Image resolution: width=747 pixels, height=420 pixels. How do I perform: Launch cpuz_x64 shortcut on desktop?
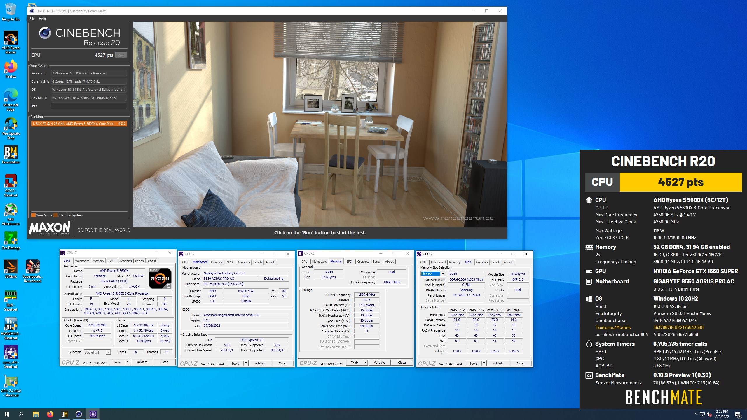(11, 357)
